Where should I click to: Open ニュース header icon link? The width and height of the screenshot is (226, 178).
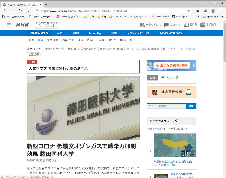(172, 25)
